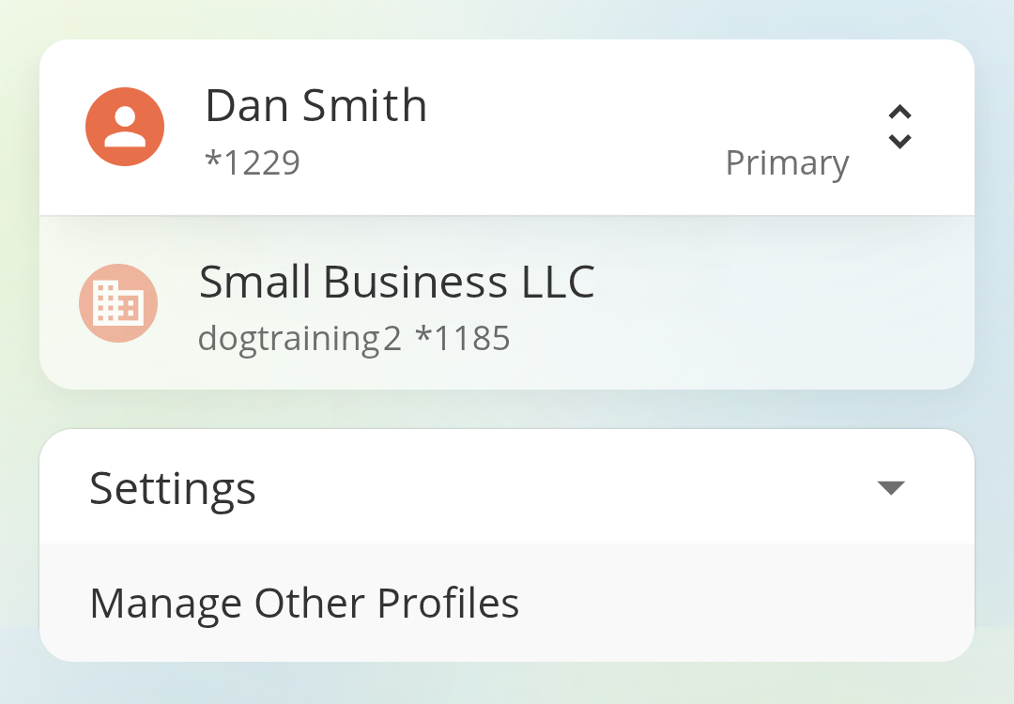Viewport: 1014px width, 704px height.
Task: Click the Small Business LLC building icon
Action: [x=118, y=303]
